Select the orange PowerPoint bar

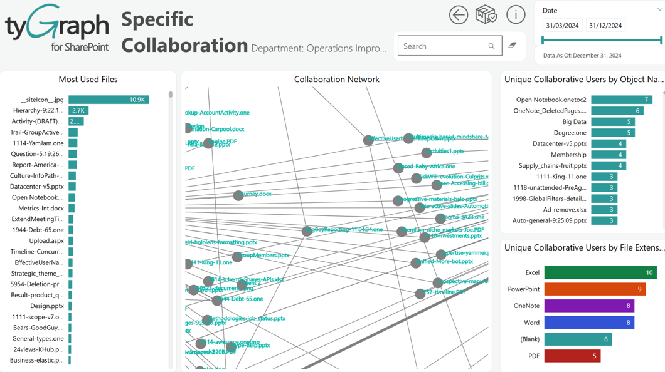pyautogui.click(x=595, y=289)
